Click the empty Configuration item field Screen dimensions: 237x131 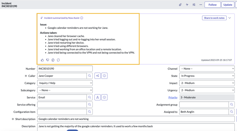pos(62,112)
